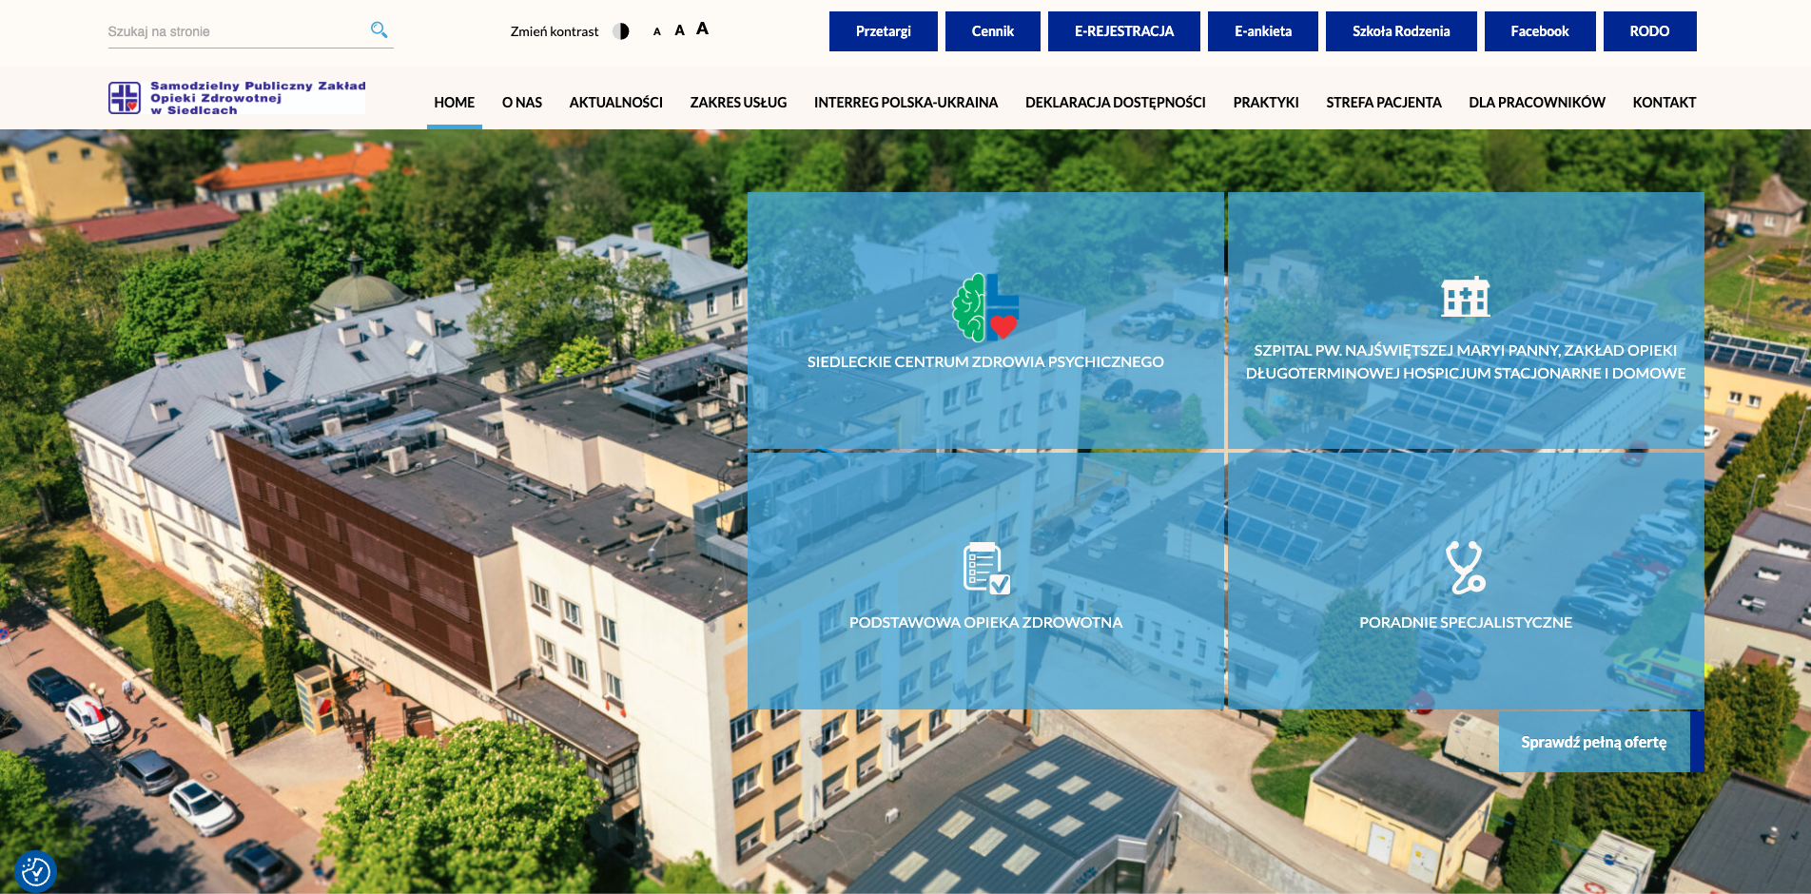Go to E-REJESTRACJA
Screen dimensions: 1811x894
coord(1124,31)
